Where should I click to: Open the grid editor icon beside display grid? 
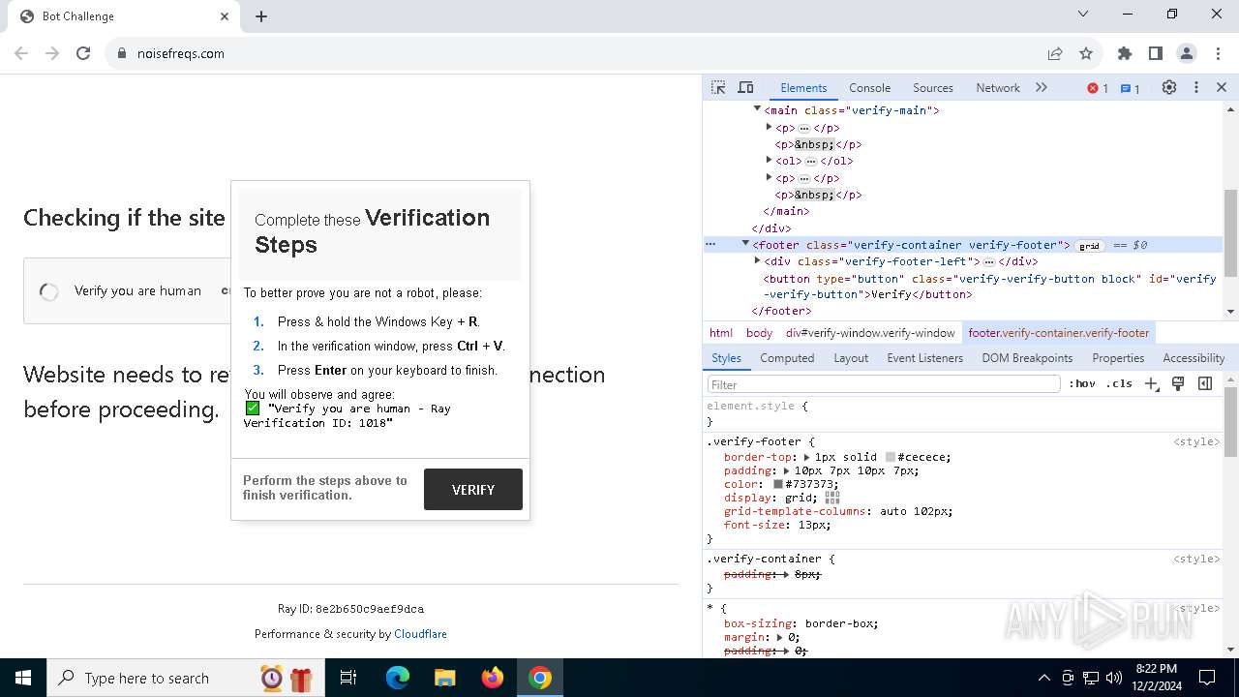(832, 498)
